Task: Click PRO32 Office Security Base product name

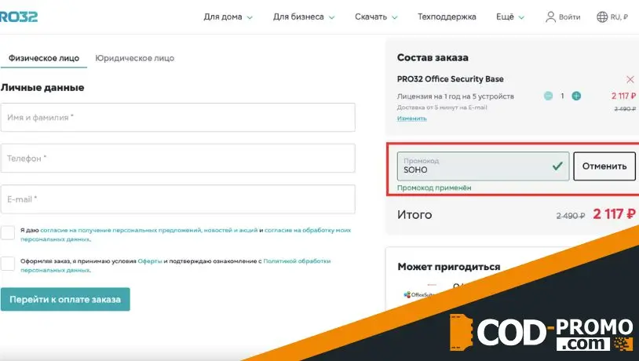Action: pos(451,79)
